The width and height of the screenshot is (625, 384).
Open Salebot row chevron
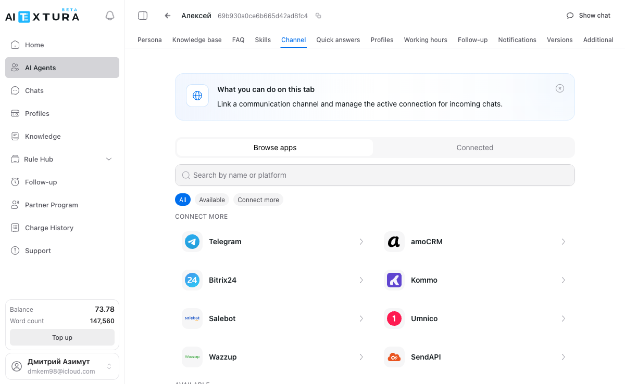pyautogui.click(x=361, y=319)
